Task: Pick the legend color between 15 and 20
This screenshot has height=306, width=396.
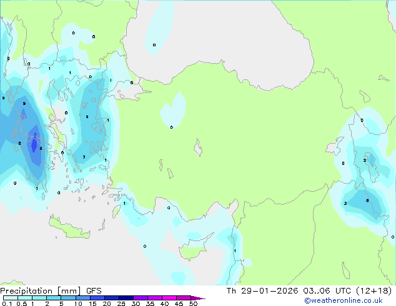Action: 97,298
